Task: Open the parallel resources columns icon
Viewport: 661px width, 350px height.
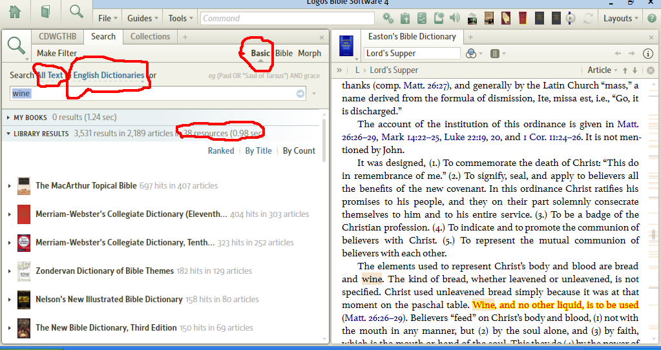Action: pos(495,54)
